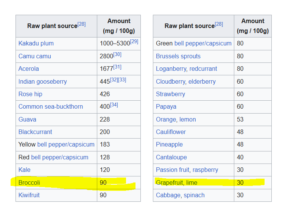Screen dimensions: 285x212
Task: Select the 90 value for Kiwifruit
Action: coord(103,195)
